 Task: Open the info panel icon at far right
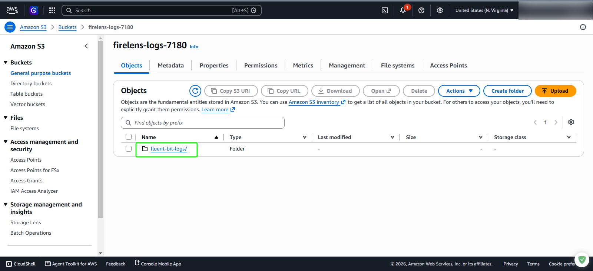[x=583, y=27]
